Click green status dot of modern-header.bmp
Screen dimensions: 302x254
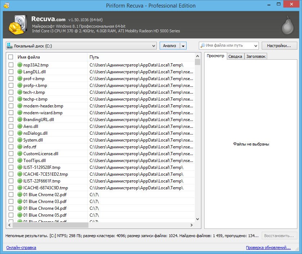[20, 106]
